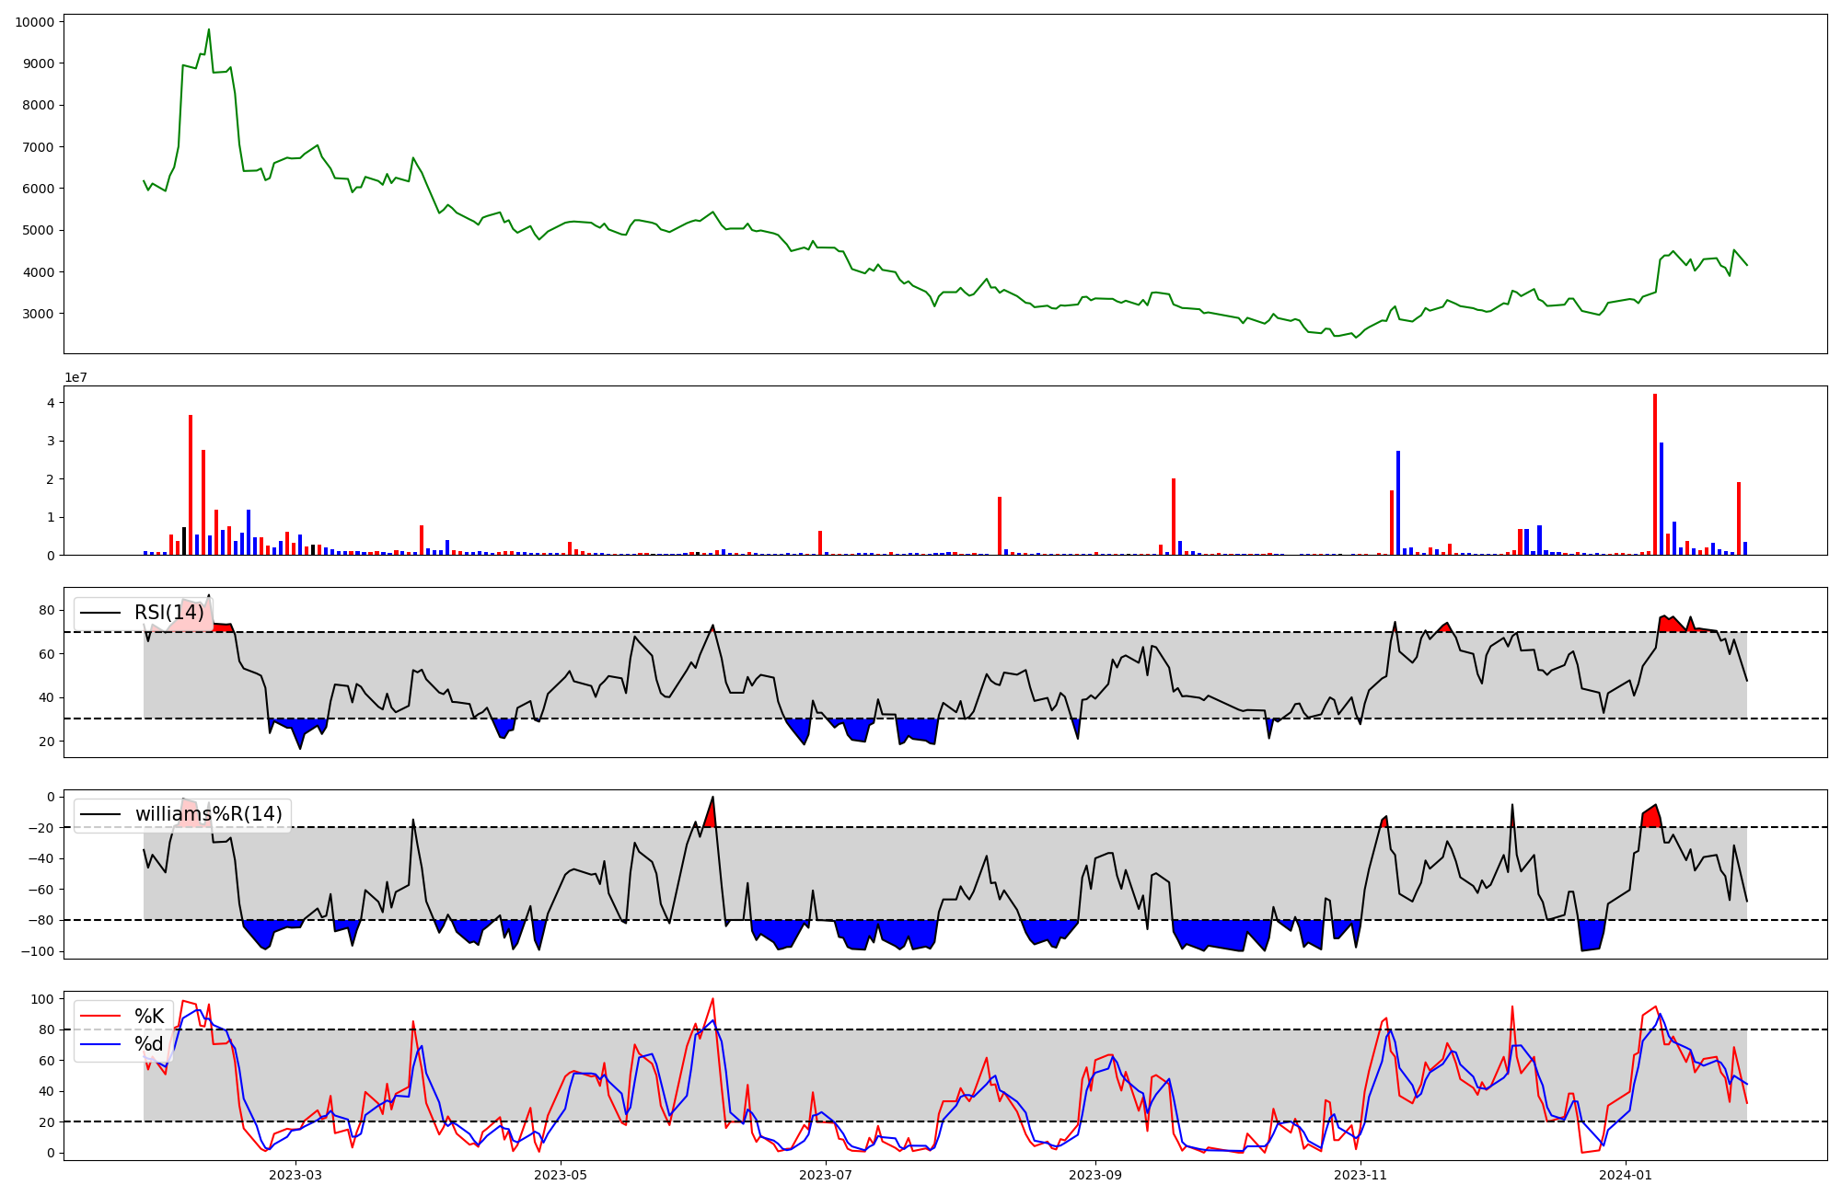Click the 100 tick on the stochastic axis
This screenshot has width=1841, height=1196.
(43, 999)
